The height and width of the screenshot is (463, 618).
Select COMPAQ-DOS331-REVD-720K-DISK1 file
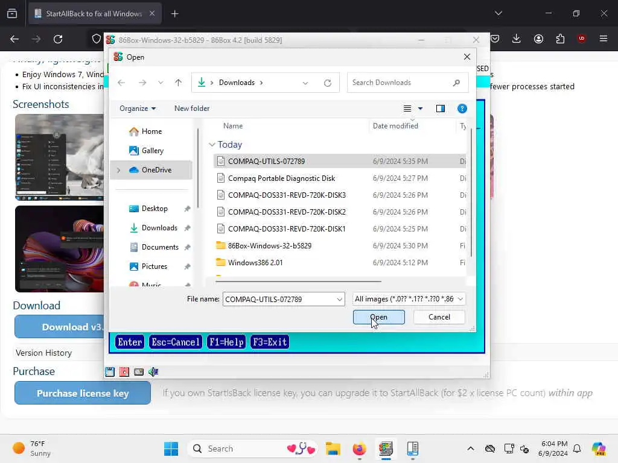click(x=287, y=229)
